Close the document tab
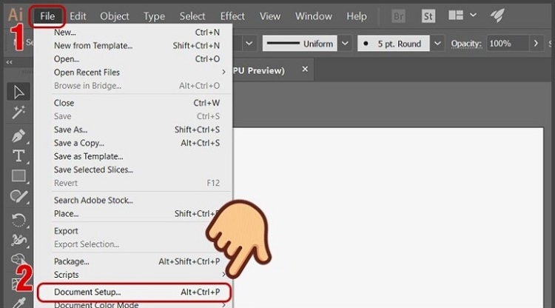This screenshot has width=555, height=308. 305,70
